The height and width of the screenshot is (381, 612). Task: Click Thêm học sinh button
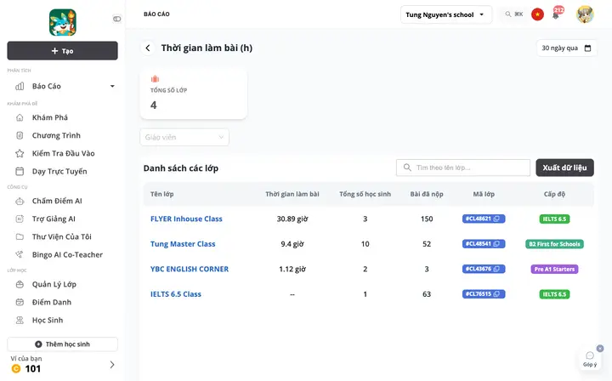[62, 344]
